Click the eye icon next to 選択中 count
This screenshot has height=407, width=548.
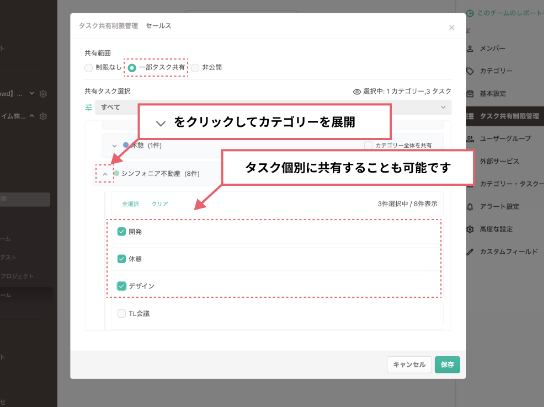(x=358, y=92)
